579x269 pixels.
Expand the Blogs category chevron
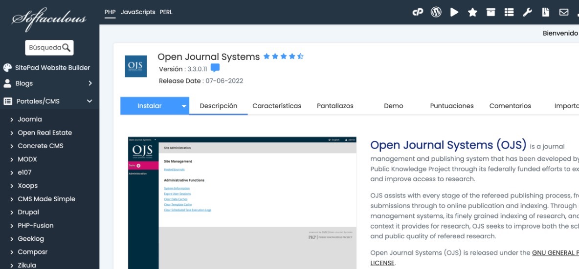coord(90,83)
